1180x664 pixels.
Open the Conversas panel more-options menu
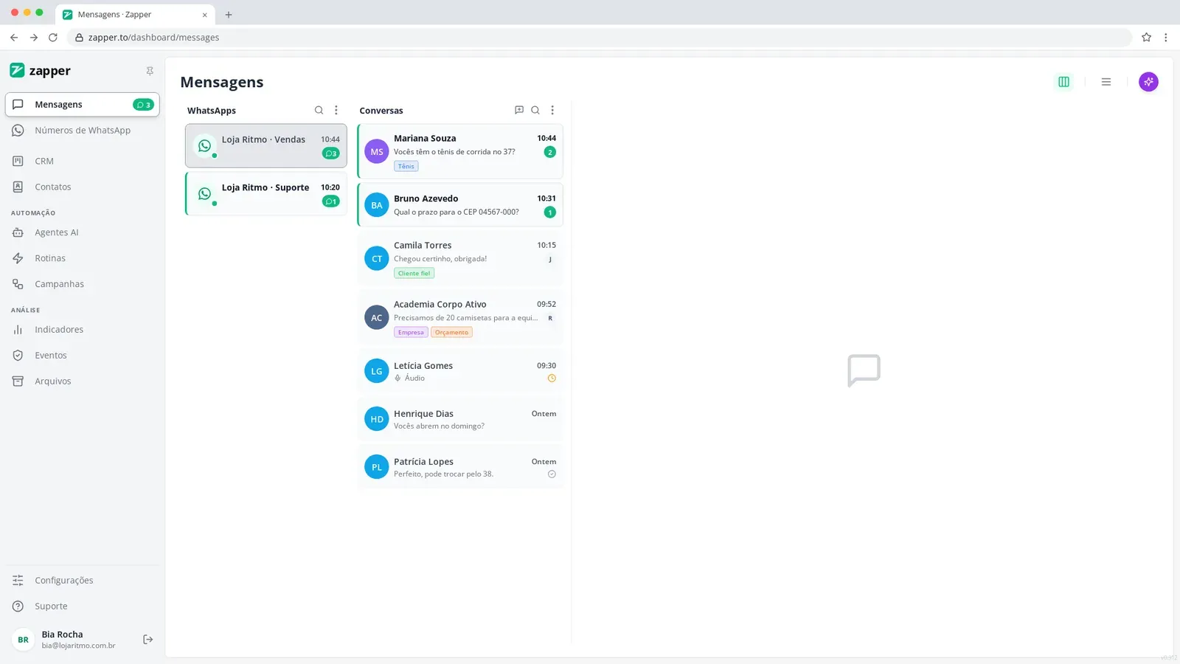(x=552, y=110)
